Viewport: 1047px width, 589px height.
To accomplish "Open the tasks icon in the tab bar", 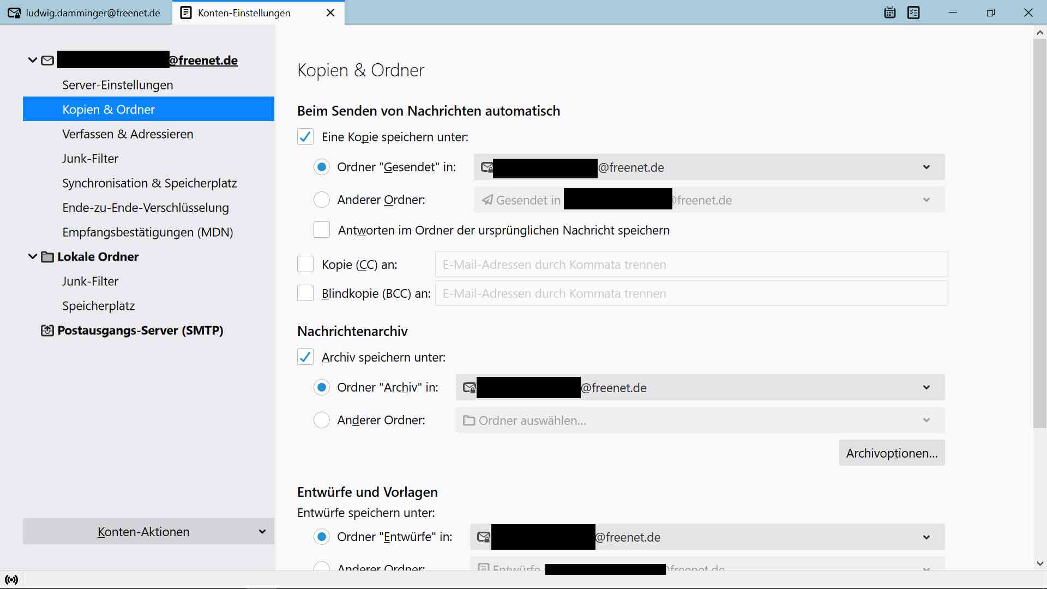I will point(913,13).
